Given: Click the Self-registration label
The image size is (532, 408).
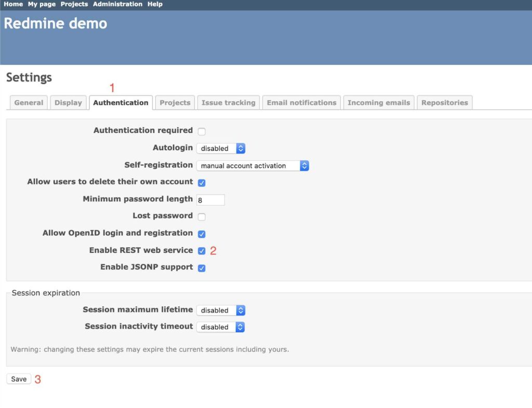Looking at the screenshot, I should pyautogui.click(x=158, y=165).
